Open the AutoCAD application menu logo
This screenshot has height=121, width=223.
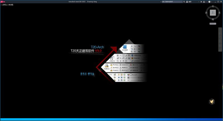point(3,2)
